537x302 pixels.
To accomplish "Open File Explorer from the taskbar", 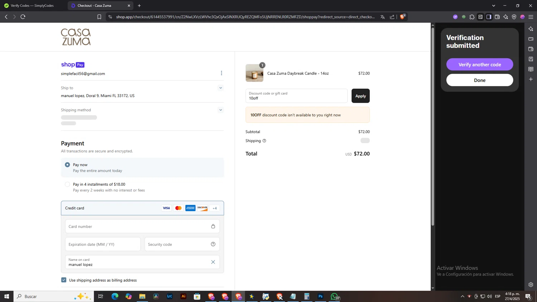I will [142, 296].
